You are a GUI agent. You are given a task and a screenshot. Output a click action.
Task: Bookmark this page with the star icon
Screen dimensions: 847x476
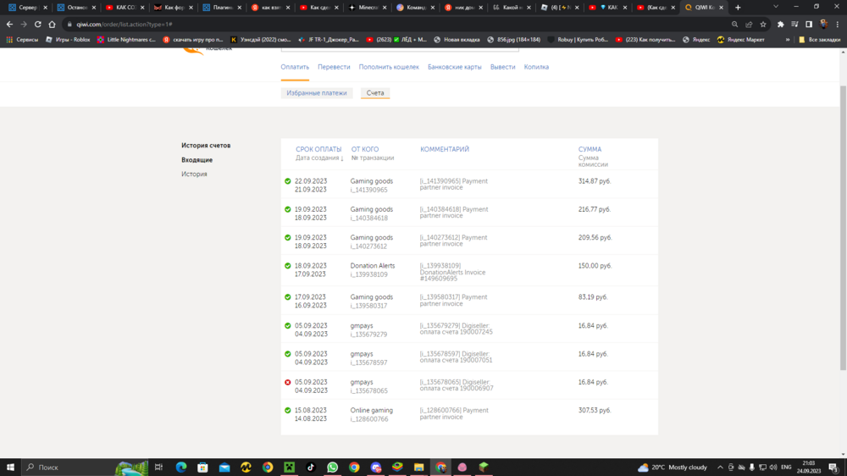tap(763, 25)
